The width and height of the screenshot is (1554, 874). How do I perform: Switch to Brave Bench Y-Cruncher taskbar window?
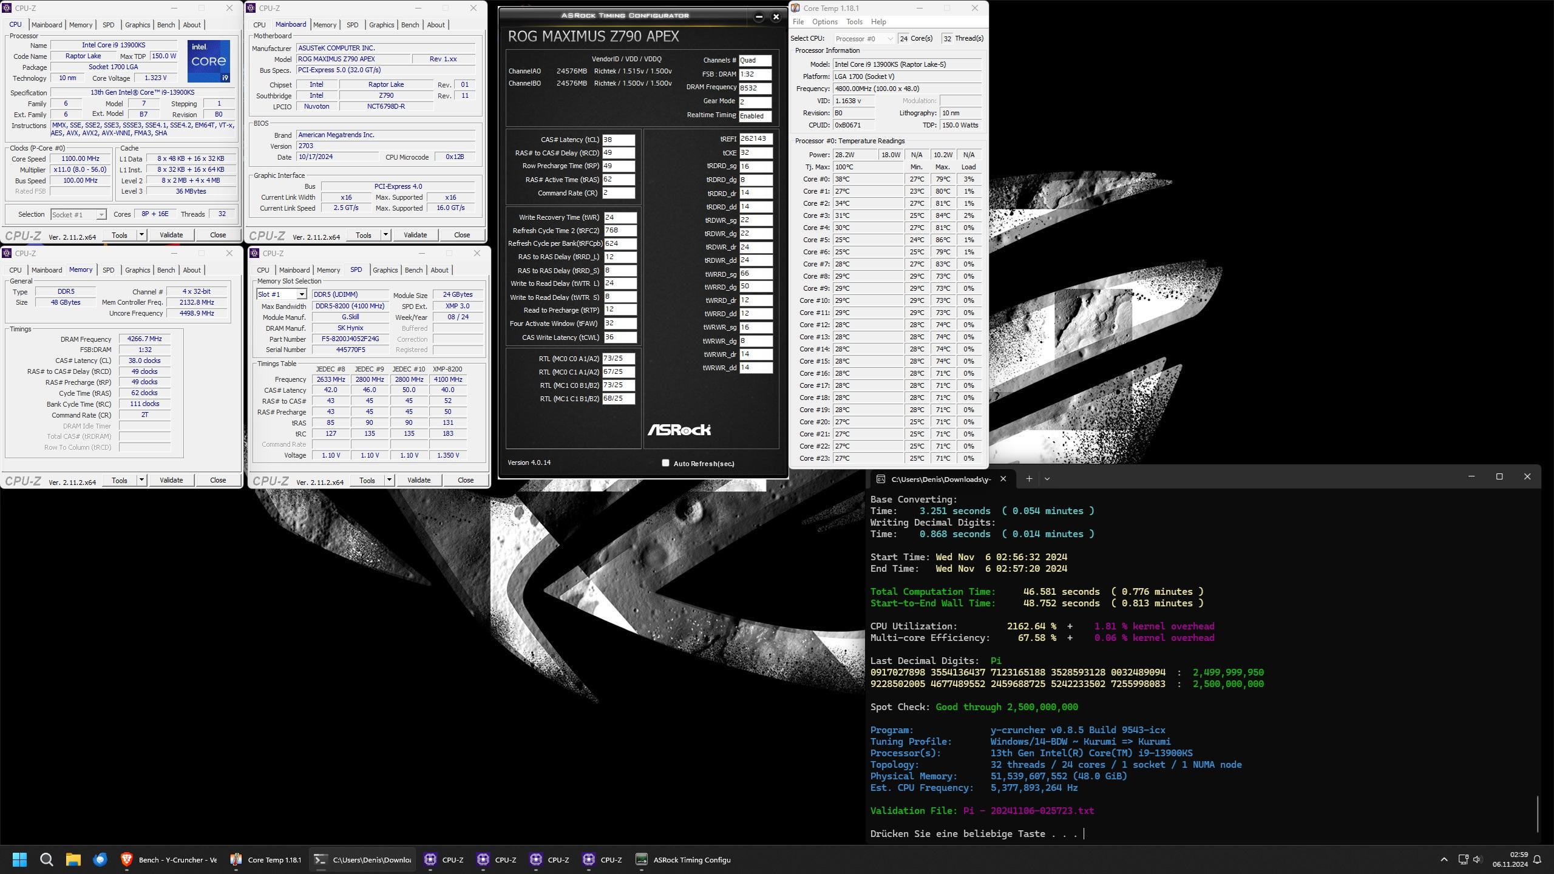tap(169, 859)
